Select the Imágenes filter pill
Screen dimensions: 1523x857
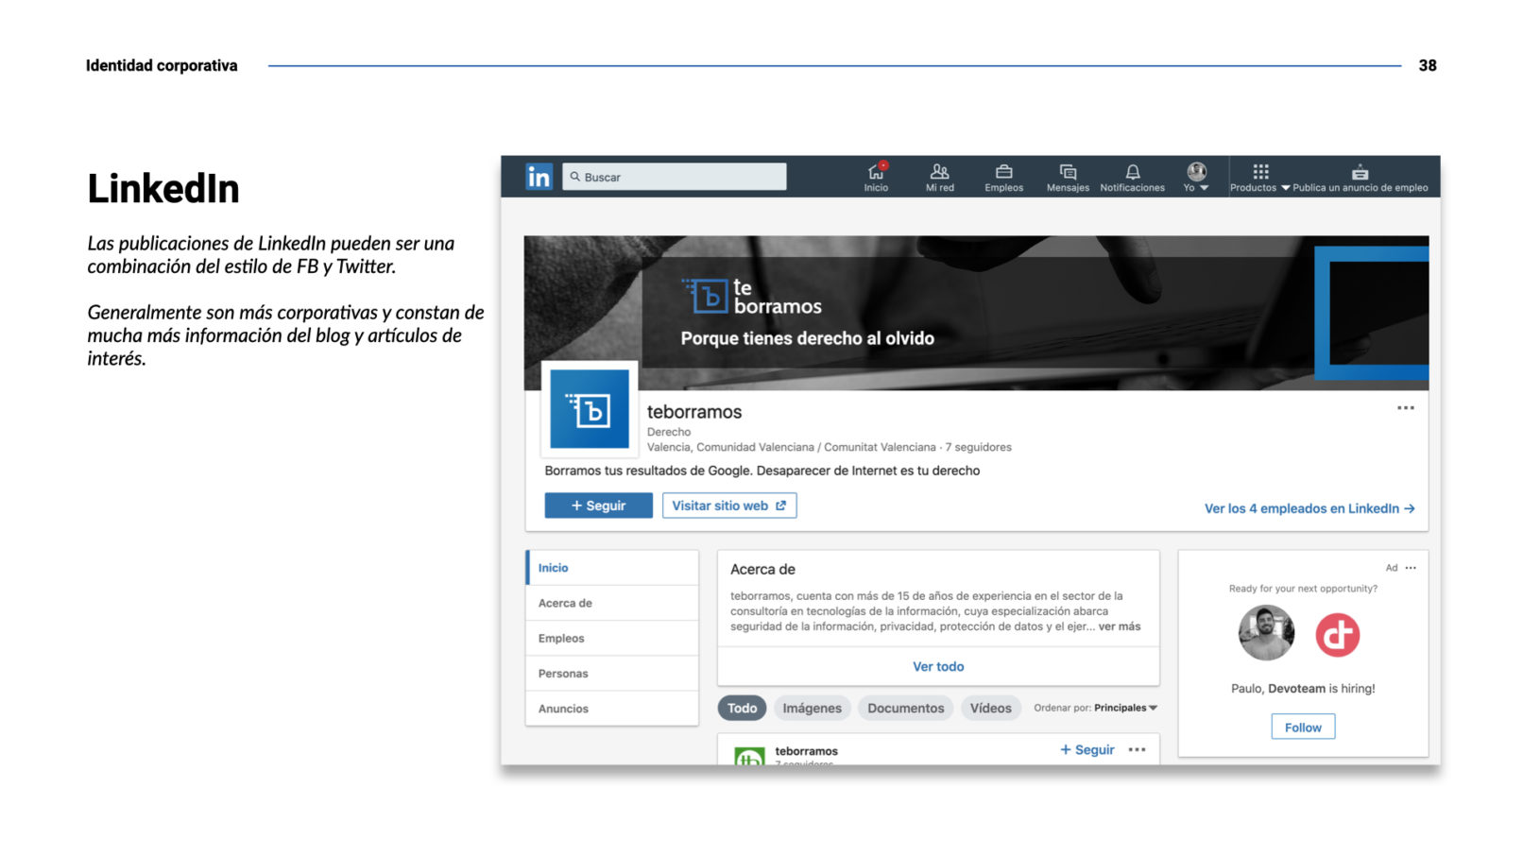[x=812, y=708]
